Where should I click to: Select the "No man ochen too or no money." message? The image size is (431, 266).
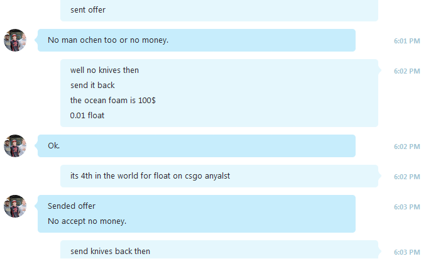coord(197,40)
